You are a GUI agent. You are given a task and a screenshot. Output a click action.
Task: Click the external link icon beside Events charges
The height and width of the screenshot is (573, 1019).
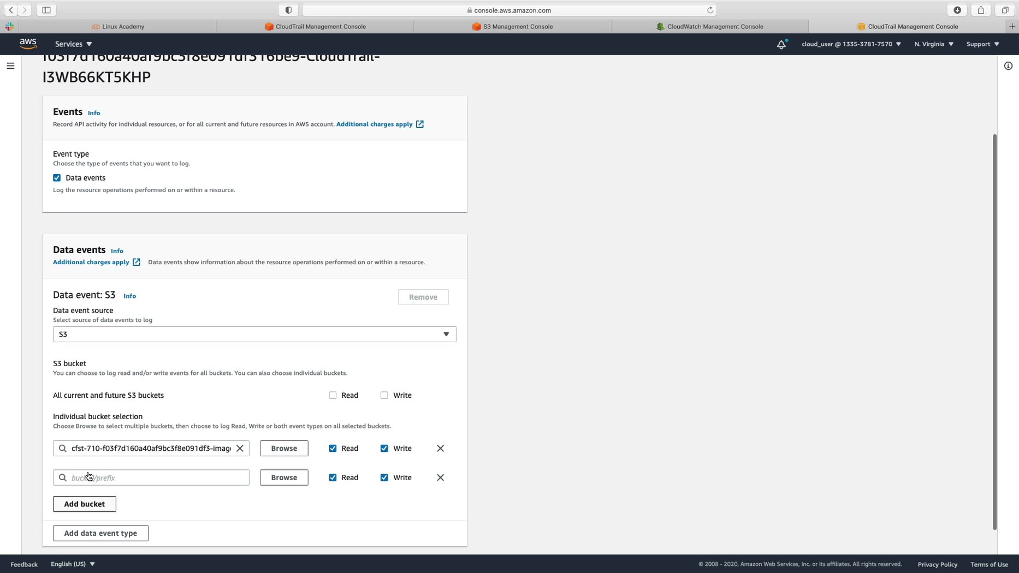(420, 124)
